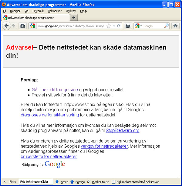The height and width of the screenshot is (186, 182).
Task: Open verktøy for nettredaktører link
Action: (x=104, y=146)
